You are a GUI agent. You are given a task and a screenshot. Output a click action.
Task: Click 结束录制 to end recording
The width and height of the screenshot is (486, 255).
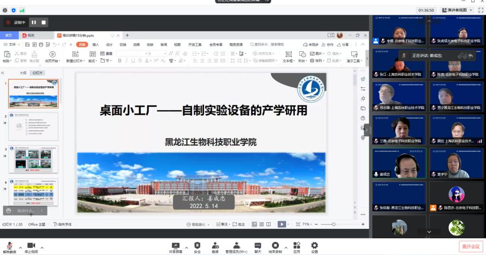275,246
